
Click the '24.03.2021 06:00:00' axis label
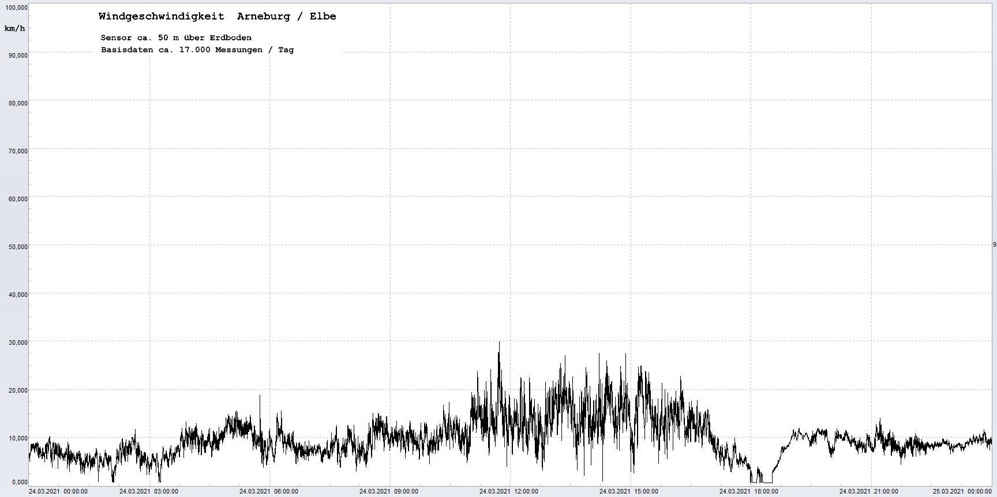click(x=269, y=491)
